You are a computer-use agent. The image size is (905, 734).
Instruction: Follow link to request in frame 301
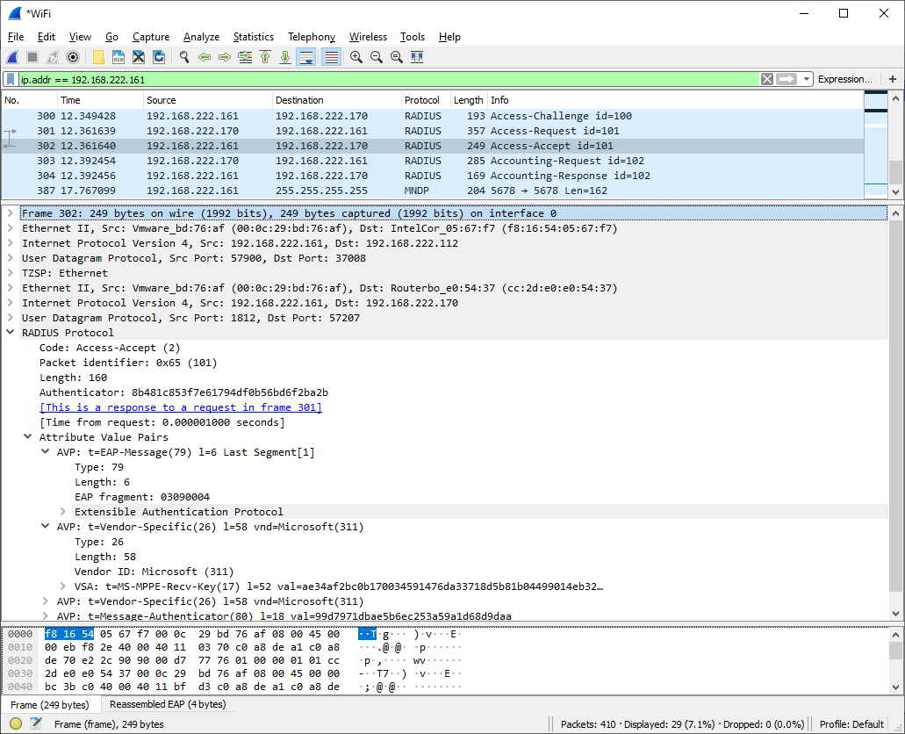tap(181, 407)
